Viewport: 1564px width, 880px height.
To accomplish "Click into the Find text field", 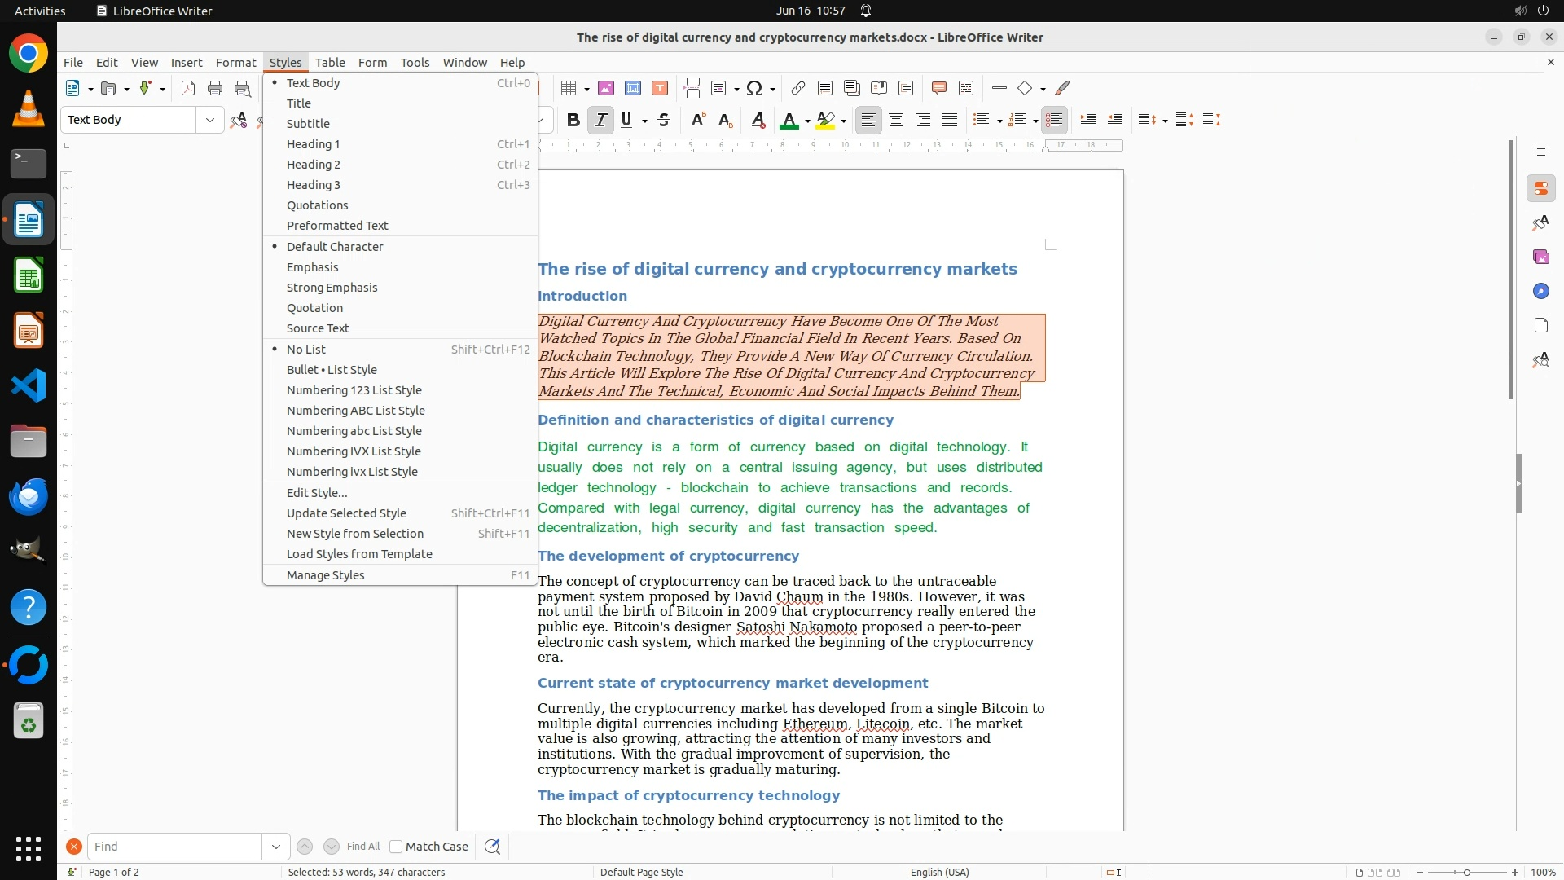I will tap(174, 847).
